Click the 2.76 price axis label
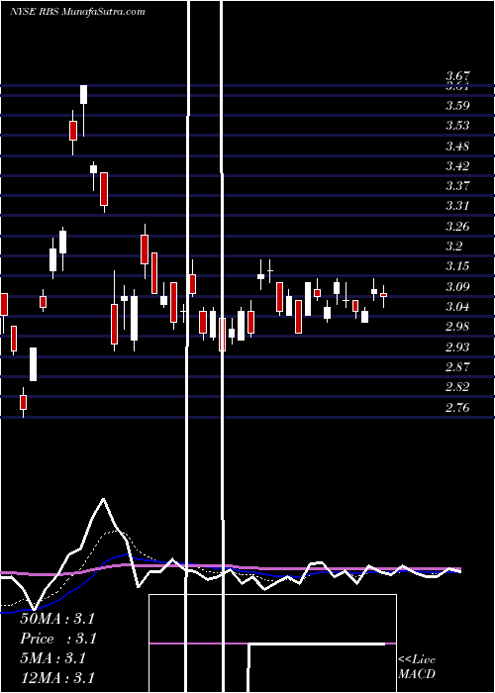The width and height of the screenshot is (495, 693). (457, 407)
